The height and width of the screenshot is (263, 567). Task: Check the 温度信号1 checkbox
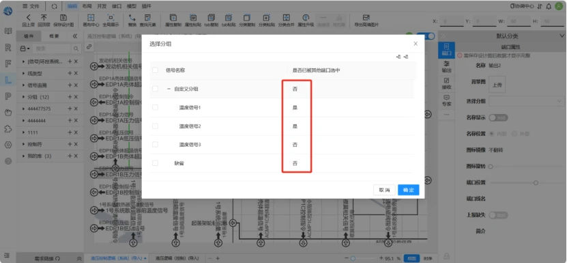[155, 108]
